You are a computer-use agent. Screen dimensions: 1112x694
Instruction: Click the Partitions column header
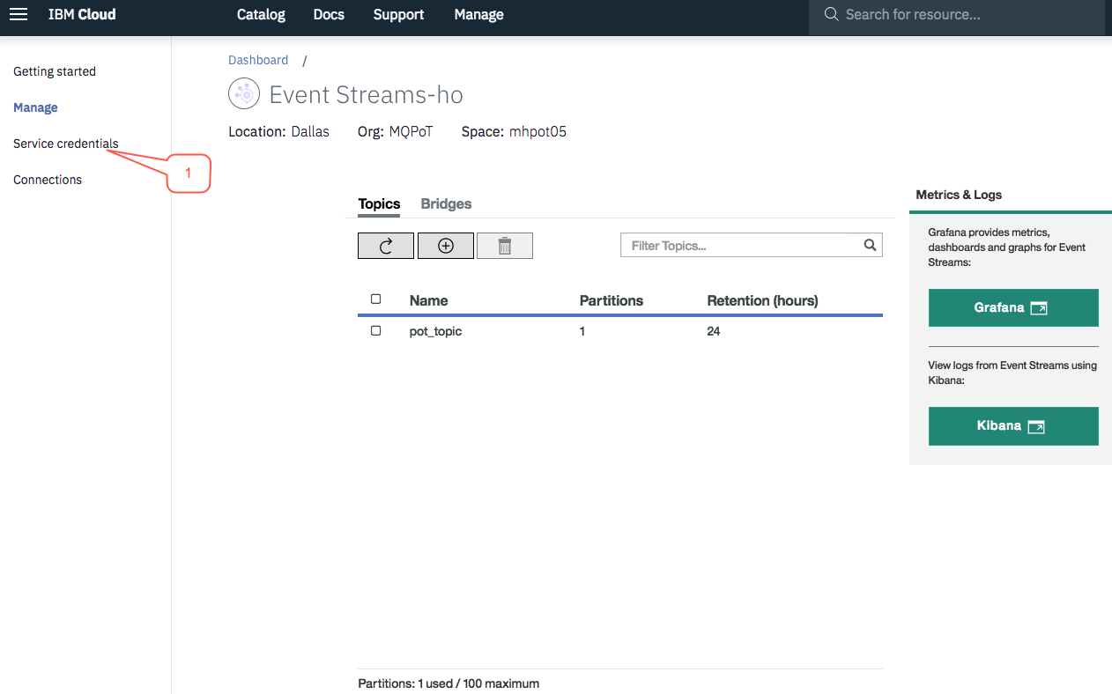(612, 300)
